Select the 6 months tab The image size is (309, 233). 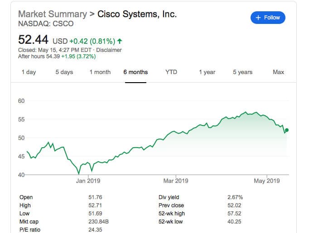(135, 72)
